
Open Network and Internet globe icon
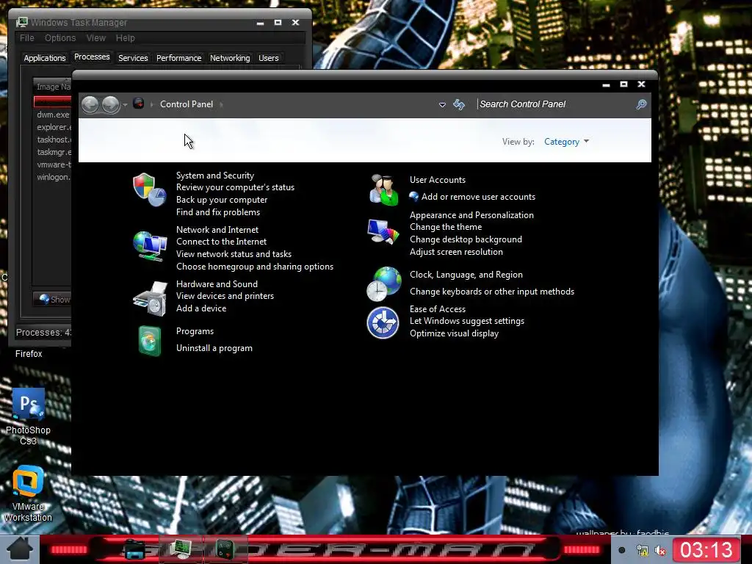point(150,246)
